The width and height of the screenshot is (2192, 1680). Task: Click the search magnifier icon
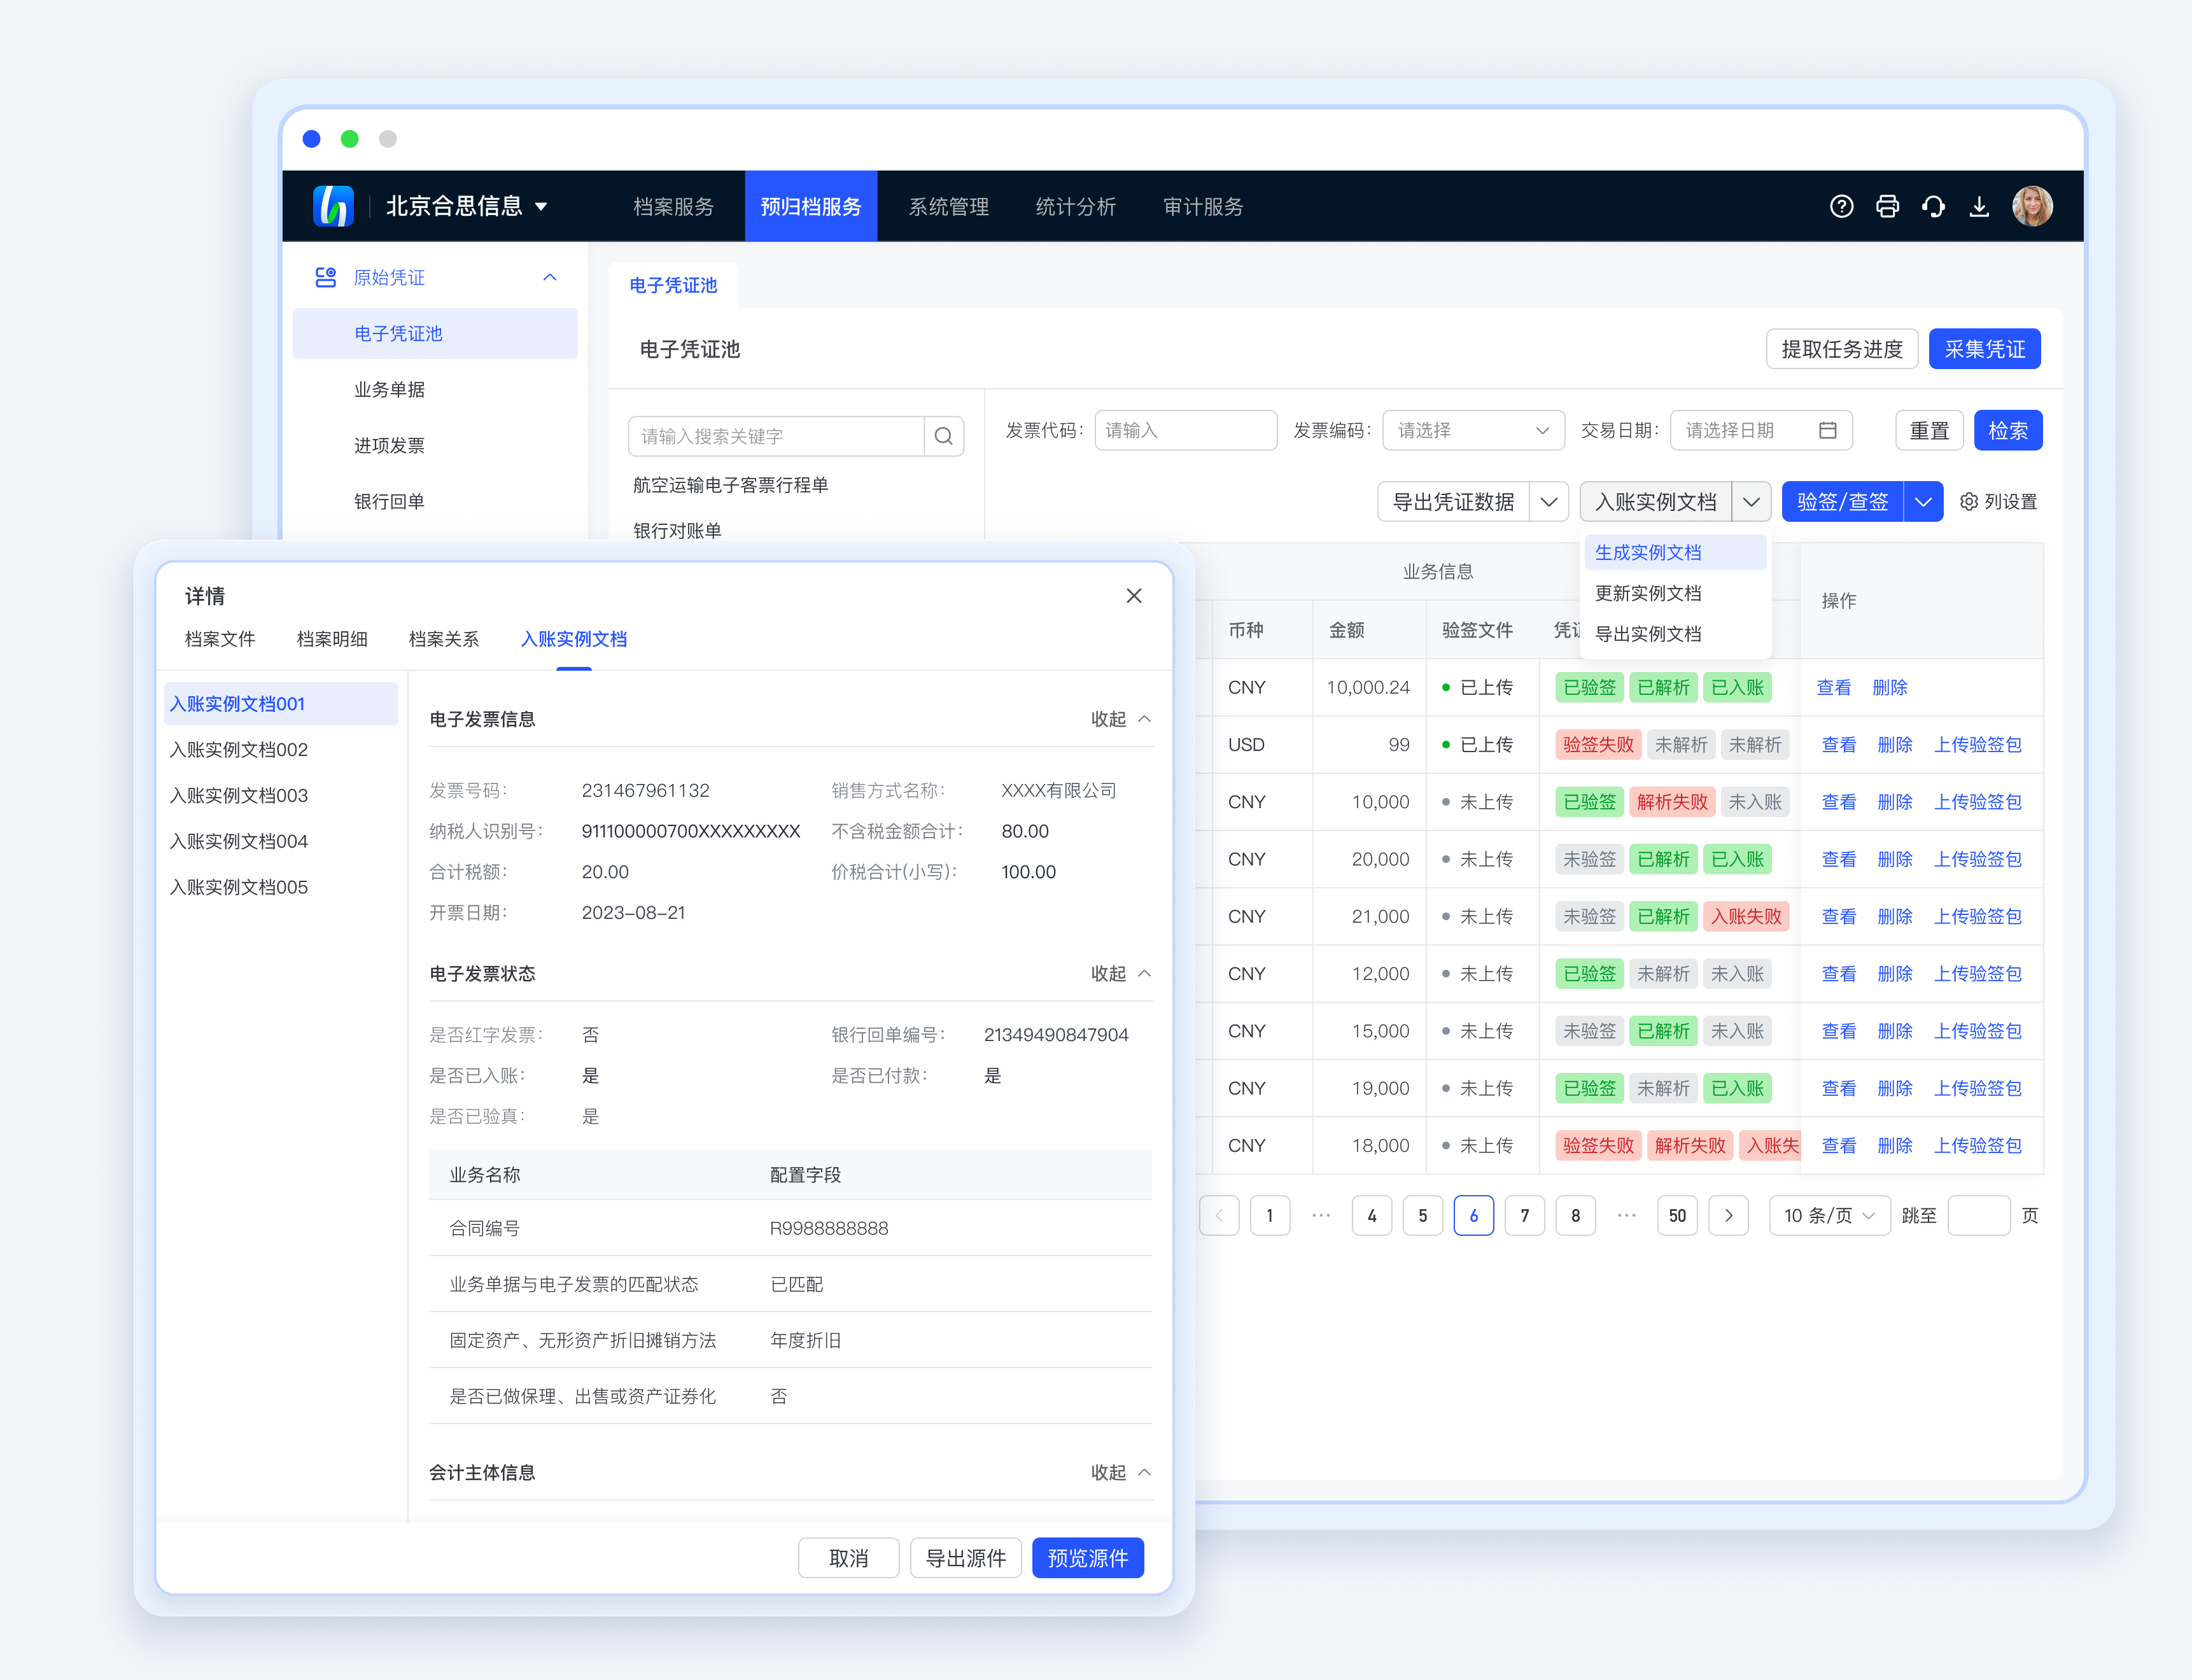click(x=943, y=436)
